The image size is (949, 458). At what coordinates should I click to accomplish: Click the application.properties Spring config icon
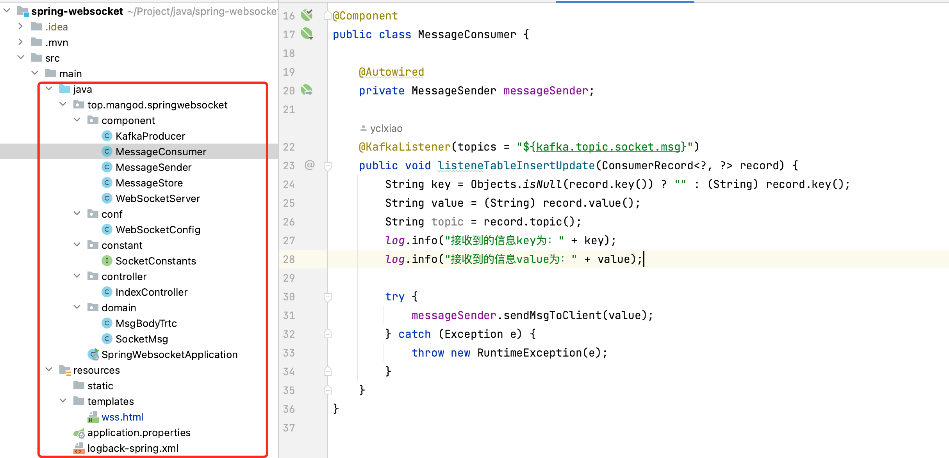pos(79,433)
